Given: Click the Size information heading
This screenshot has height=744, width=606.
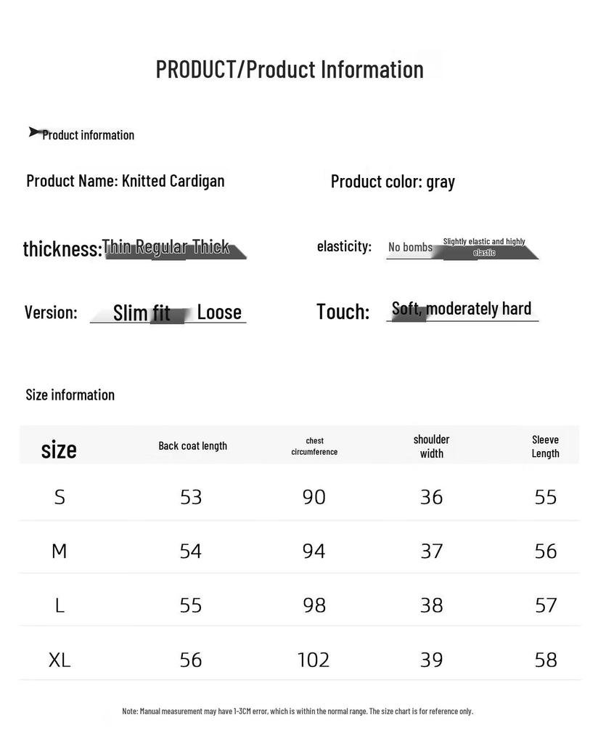Looking at the screenshot, I should (x=70, y=395).
